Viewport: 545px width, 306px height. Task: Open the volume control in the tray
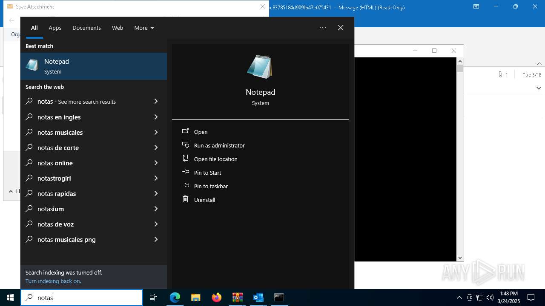click(490, 297)
